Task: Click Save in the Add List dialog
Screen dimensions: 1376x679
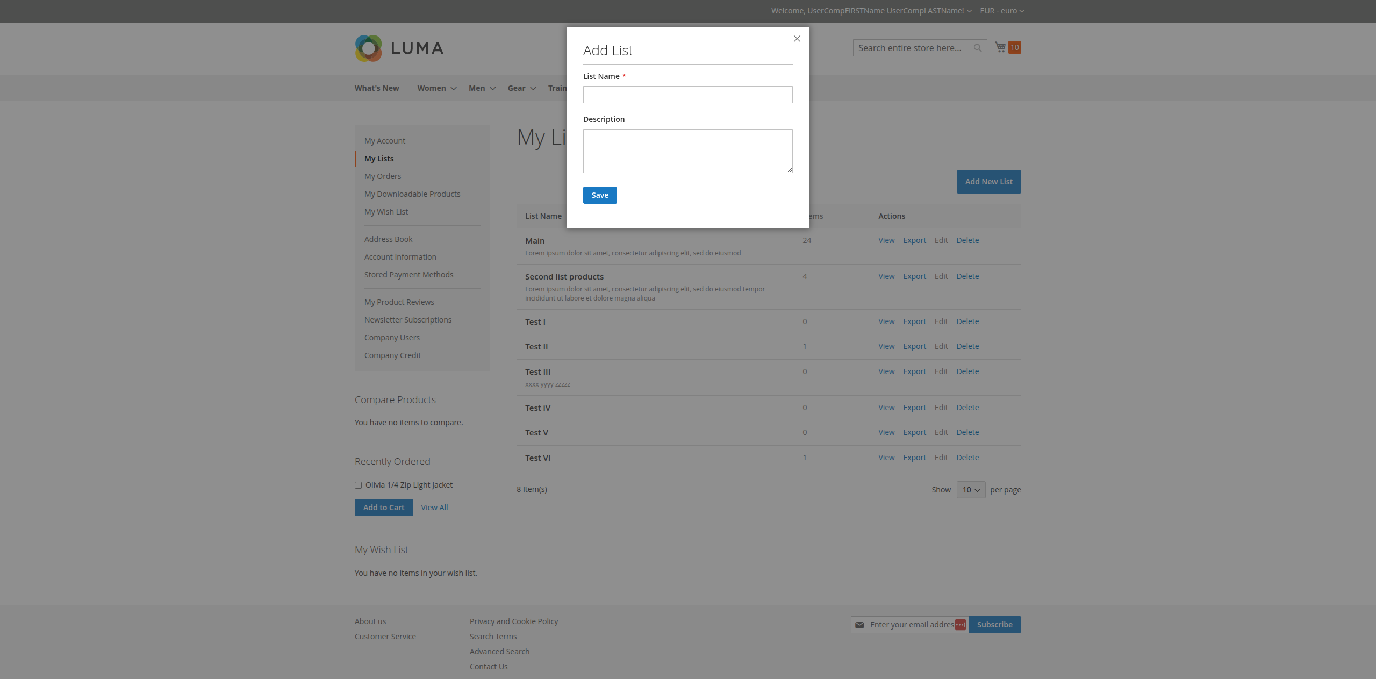Action: tap(599, 195)
